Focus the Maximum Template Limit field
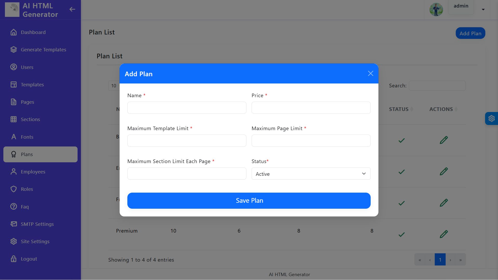The width and height of the screenshot is (498, 280). pos(186,141)
